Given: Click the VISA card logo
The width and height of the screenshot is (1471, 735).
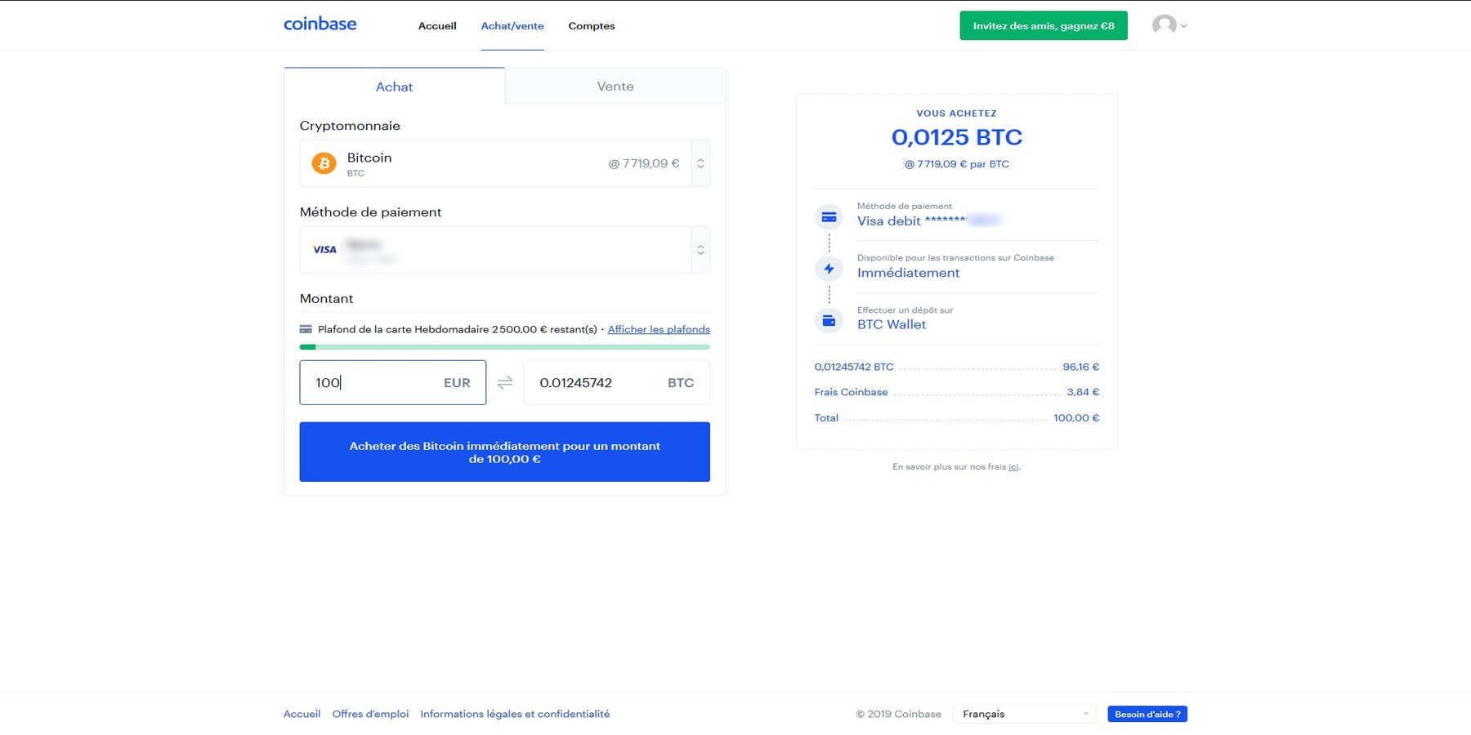Looking at the screenshot, I should tap(324, 250).
